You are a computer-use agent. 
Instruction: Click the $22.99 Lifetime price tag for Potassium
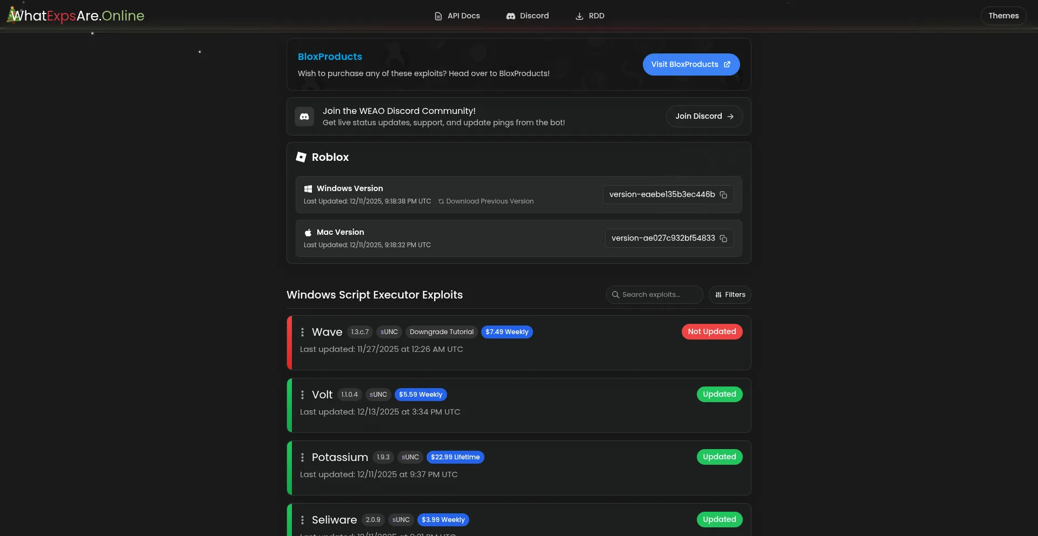pyautogui.click(x=455, y=457)
